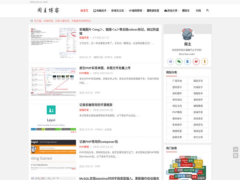Select 其它分享 category in sidebar
Screen dimensions: 240x180
click(x=198, y=137)
